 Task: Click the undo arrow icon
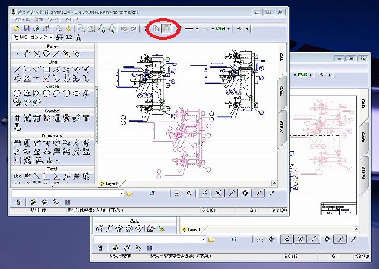[124, 29]
